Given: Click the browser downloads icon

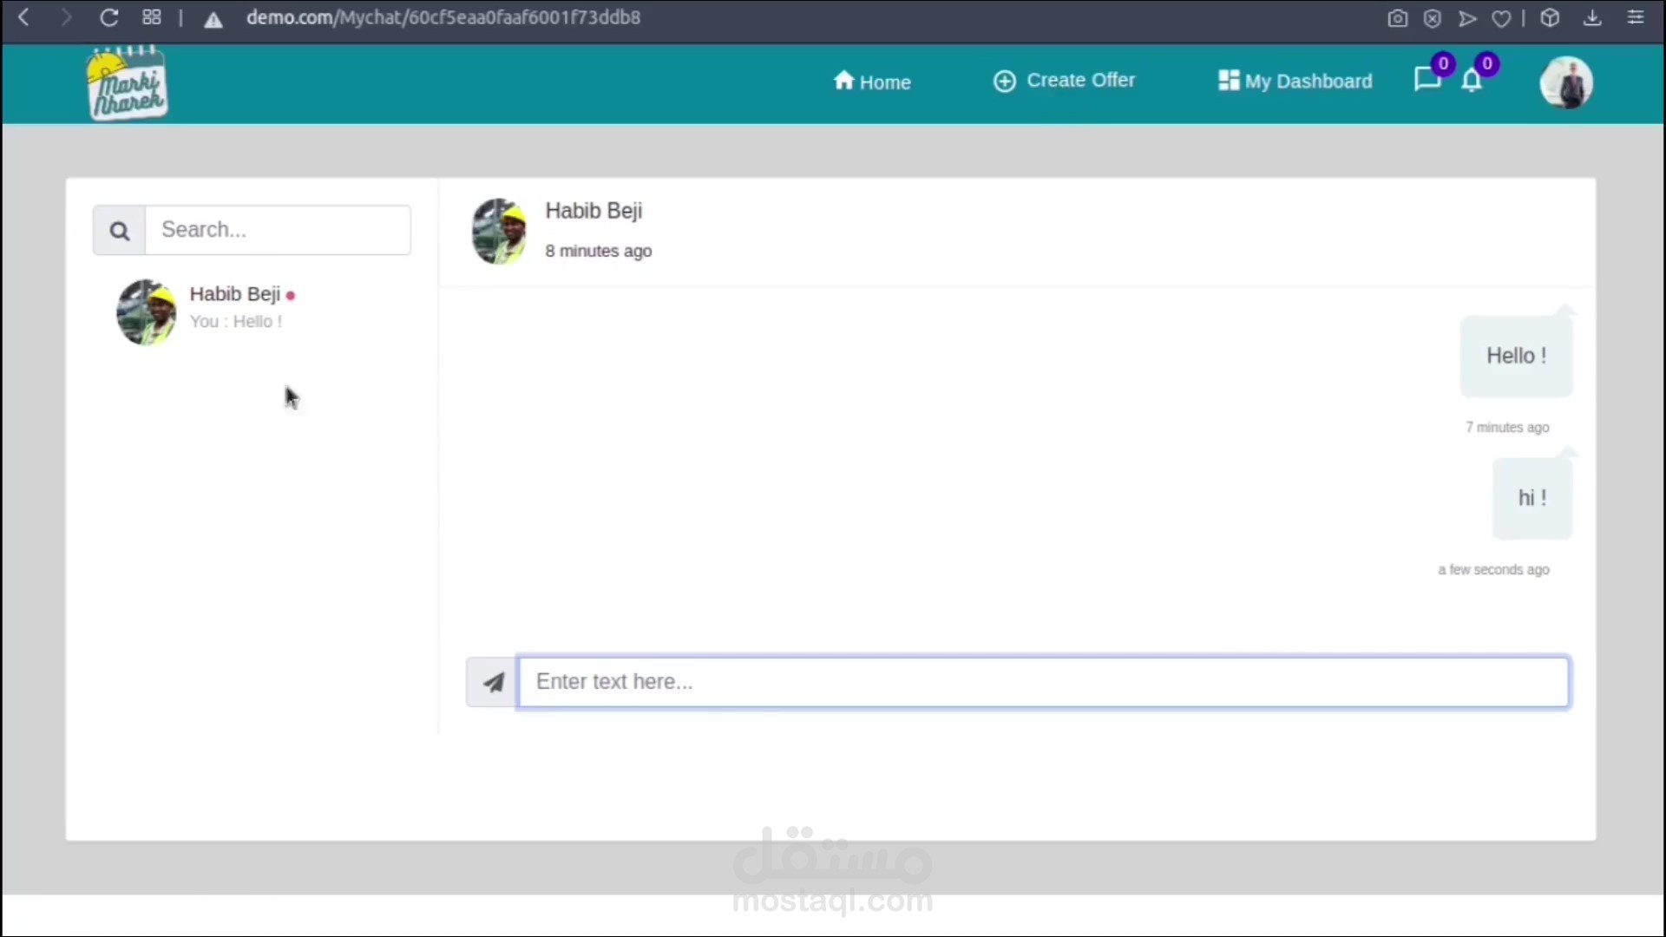Looking at the screenshot, I should click(x=1592, y=18).
